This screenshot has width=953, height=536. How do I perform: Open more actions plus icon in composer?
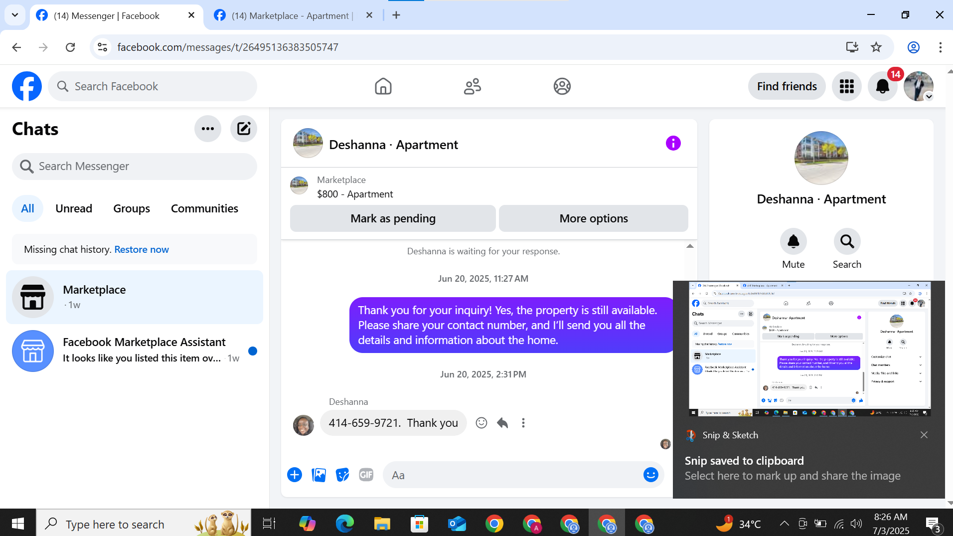point(295,475)
